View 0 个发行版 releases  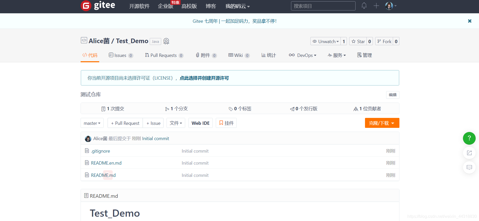pos(304,109)
